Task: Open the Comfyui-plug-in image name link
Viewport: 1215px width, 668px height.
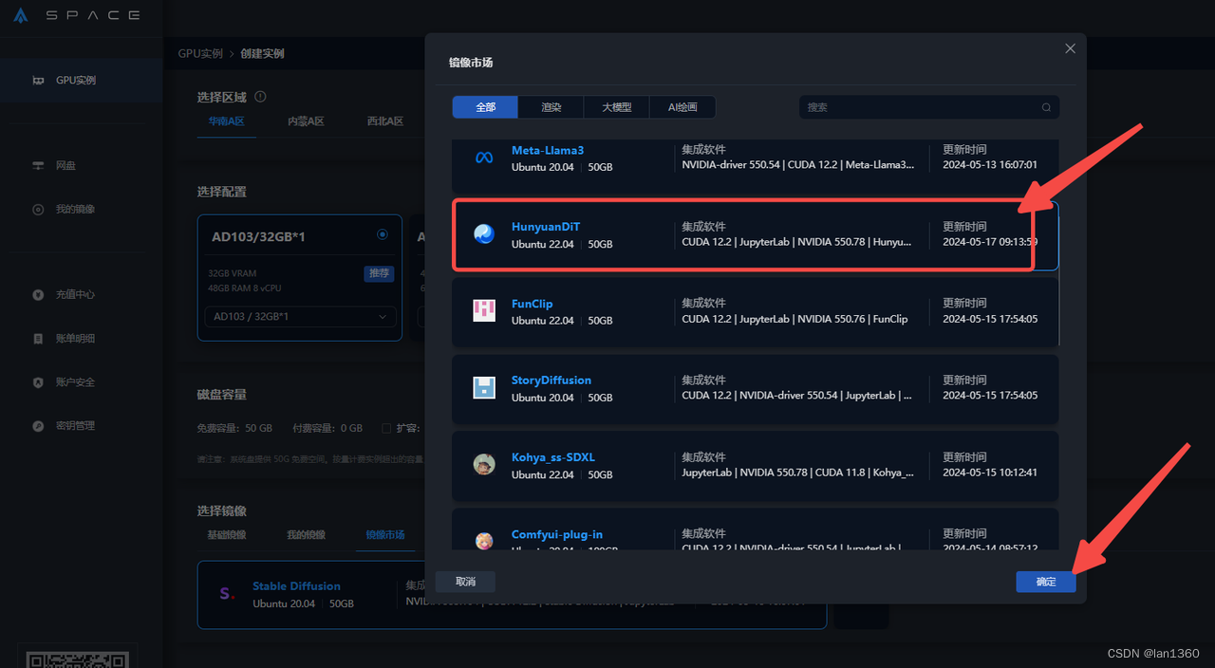Action: (x=557, y=534)
